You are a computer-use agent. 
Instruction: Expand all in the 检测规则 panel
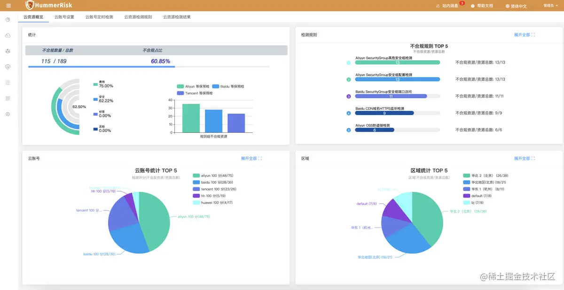tap(525, 35)
